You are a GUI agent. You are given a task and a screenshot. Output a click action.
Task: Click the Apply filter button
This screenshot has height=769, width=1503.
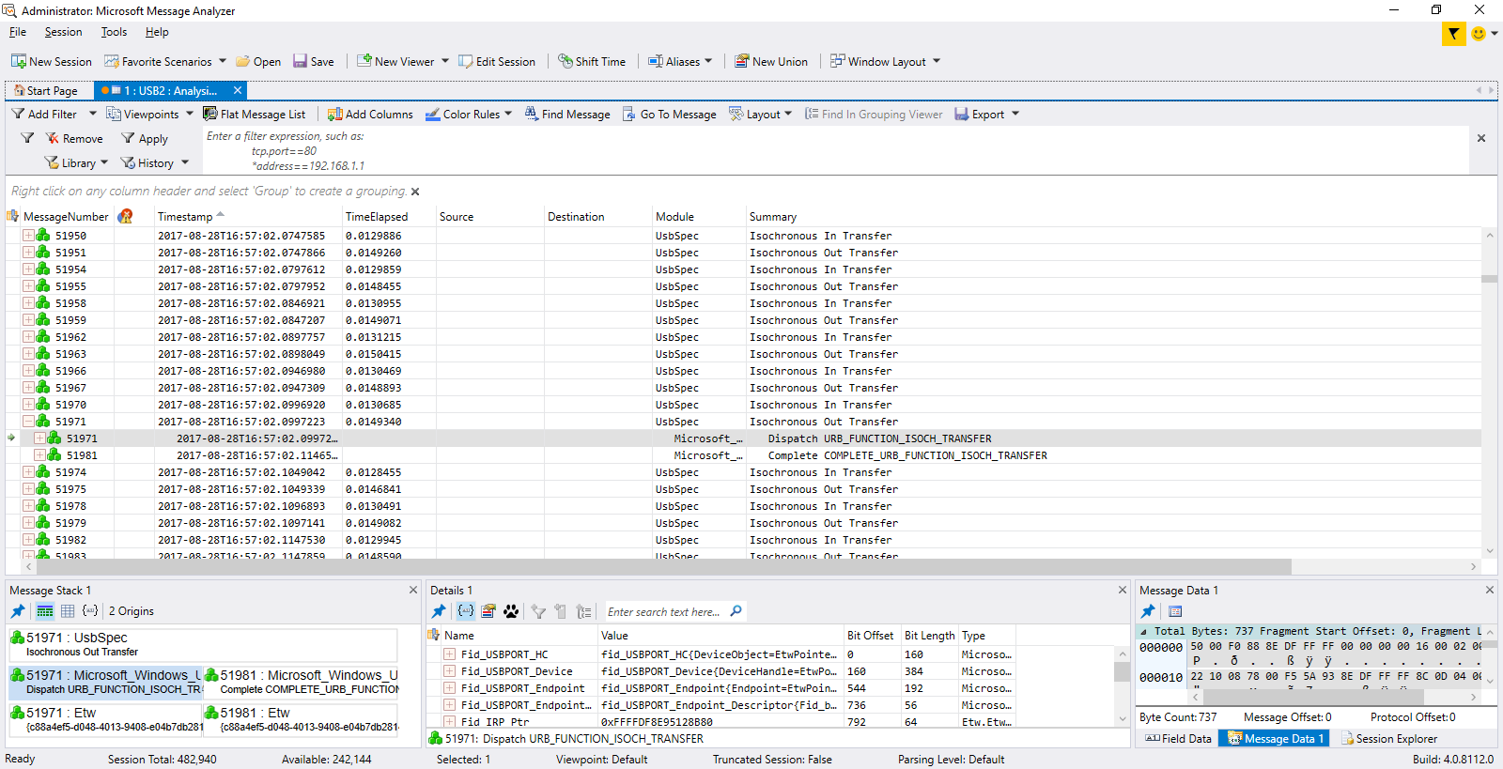coord(145,138)
